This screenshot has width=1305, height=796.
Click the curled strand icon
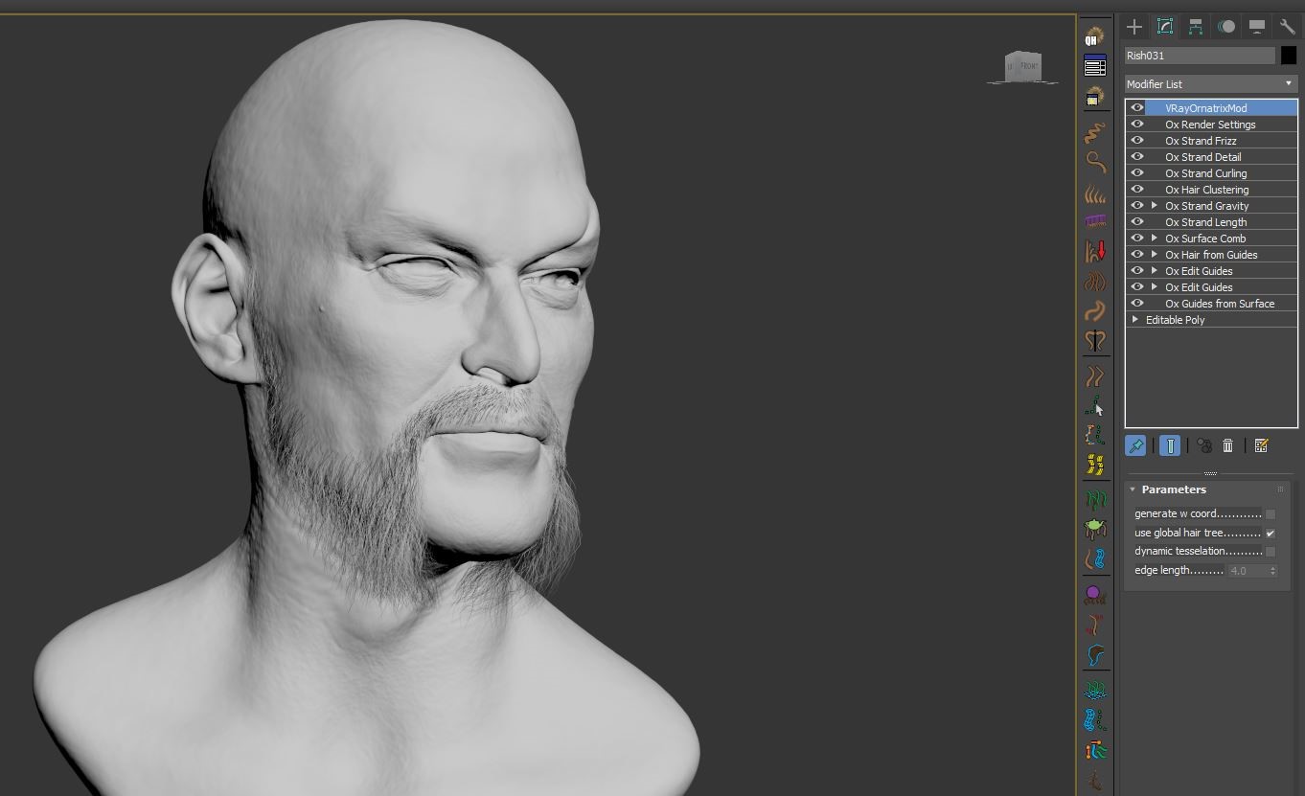[x=1094, y=161]
